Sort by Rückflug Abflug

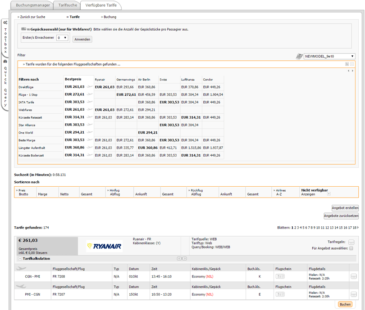pyautogui.click(x=196, y=194)
